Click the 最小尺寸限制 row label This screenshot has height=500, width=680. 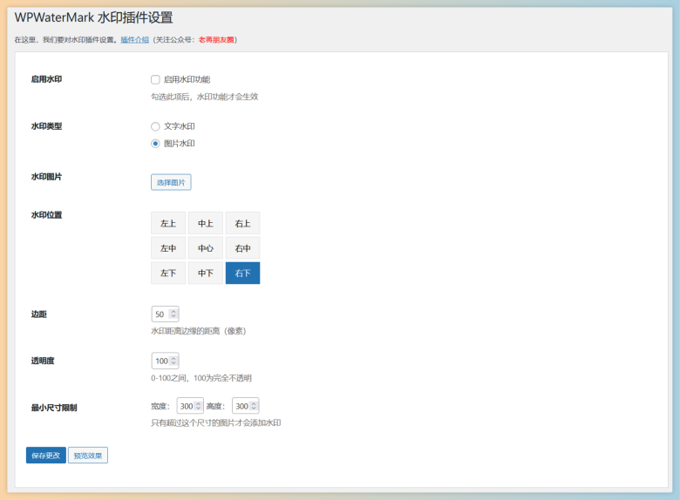coord(54,408)
